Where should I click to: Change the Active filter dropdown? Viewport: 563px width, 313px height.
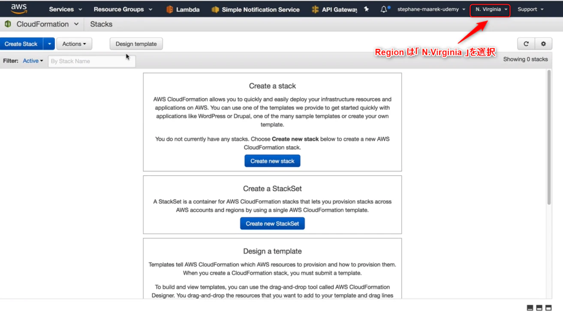[x=33, y=61]
